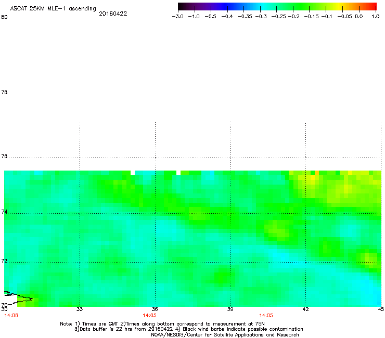Pick the red end of the color bar
The image size is (385, 338).
373,7
